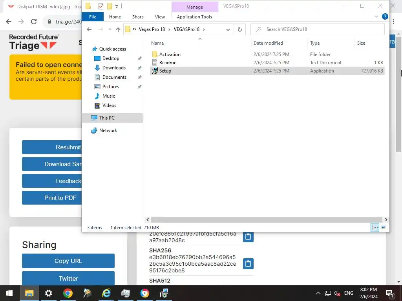The width and height of the screenshot is (402, 301).
Task: Refresh the VEGASPro18 folder view
Action: [240, 29]
